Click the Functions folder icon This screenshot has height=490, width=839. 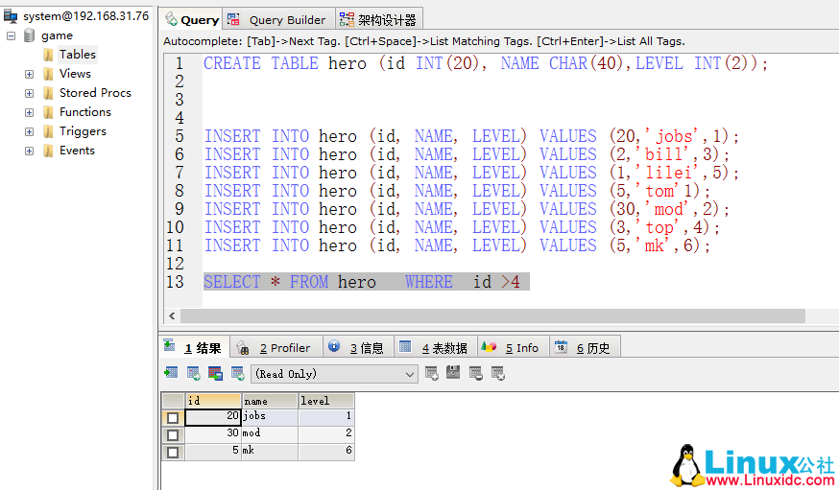[x=48, y=112]
